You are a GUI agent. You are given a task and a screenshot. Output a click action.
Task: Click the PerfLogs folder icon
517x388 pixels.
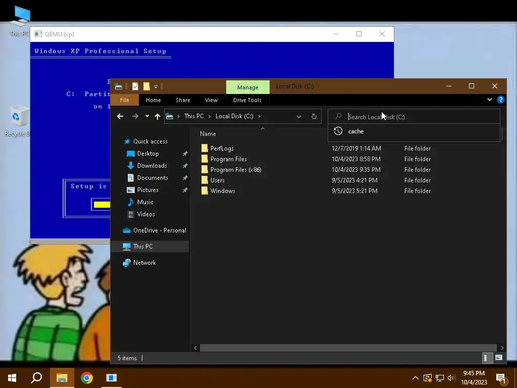pos(204,148)
